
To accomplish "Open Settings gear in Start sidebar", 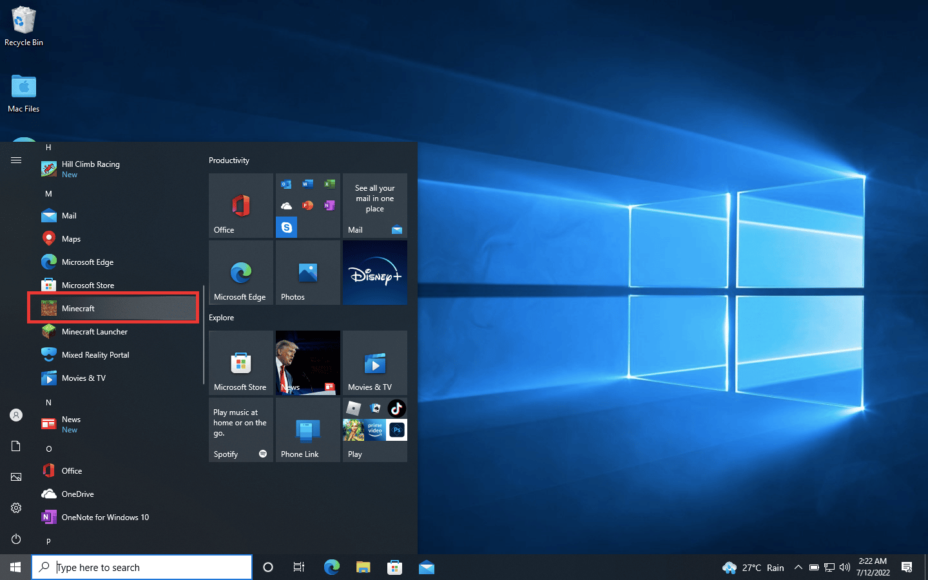I will tap(16, 508).
